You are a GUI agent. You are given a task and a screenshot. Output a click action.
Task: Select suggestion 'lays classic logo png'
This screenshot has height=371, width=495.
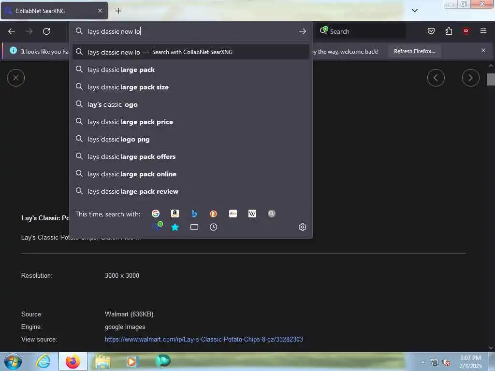coord(190,139)
